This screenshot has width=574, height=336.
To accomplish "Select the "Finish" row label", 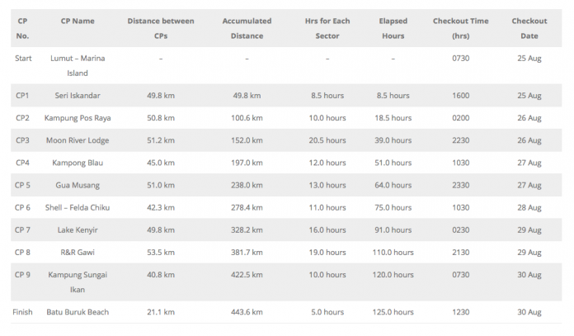I will click(x=22, y=312).
